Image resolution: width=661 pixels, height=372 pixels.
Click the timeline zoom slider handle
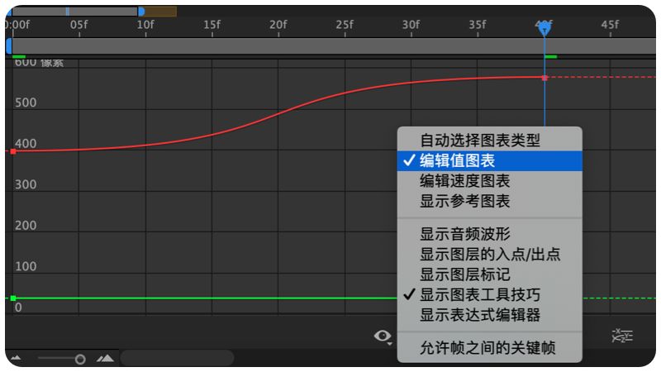tap(80, 360)
